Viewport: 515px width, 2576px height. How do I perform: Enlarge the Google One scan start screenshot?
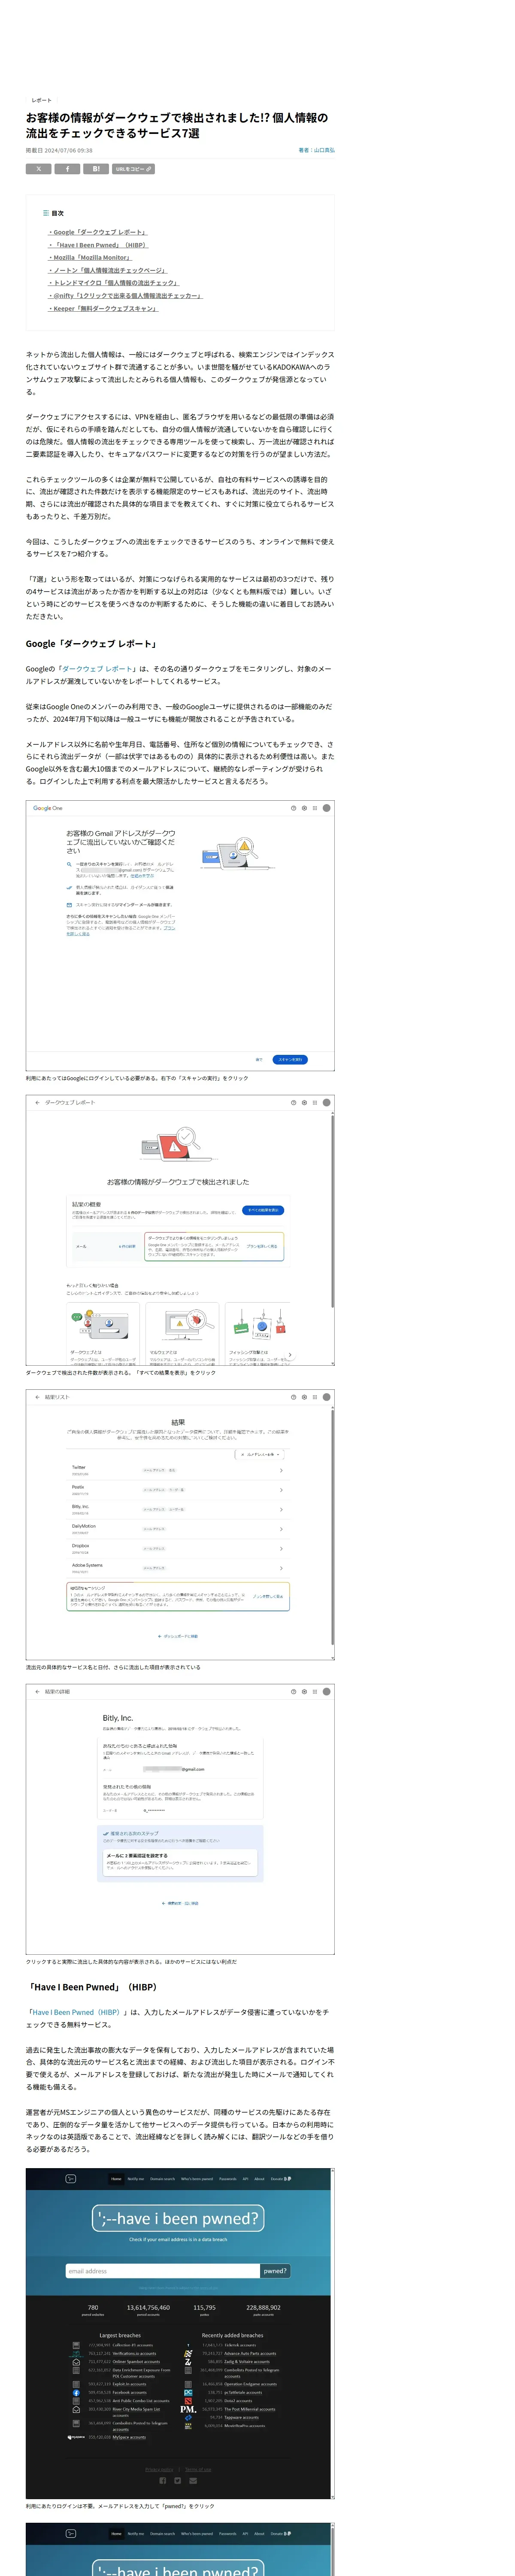click(x=180, y=935)
